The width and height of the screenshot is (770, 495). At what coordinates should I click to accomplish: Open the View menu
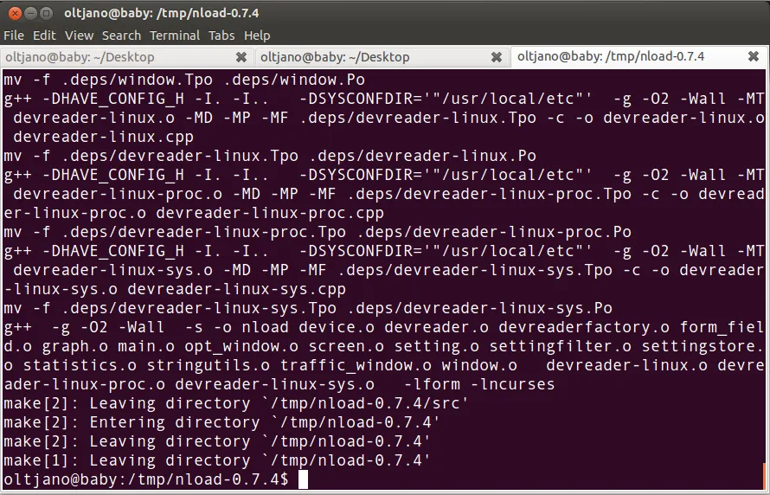[79, 35]
